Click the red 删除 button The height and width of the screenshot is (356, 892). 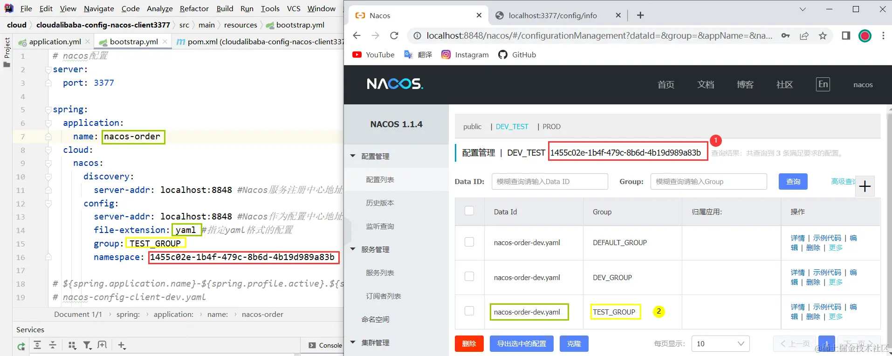tap(469, 343)
